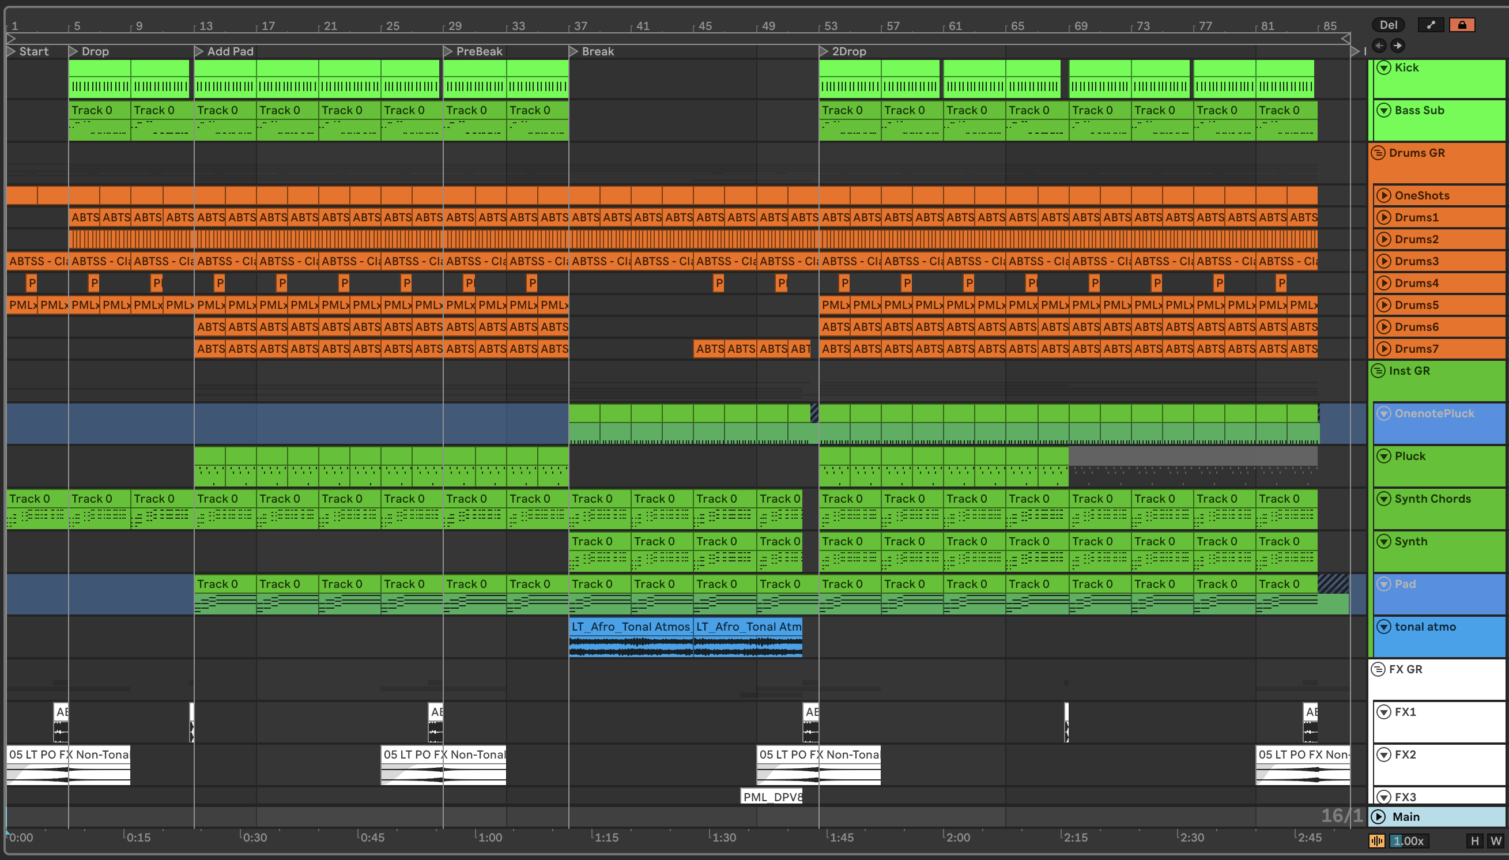Collapse the Bass Sub track with its arrow

click(x=1384, y=111)
